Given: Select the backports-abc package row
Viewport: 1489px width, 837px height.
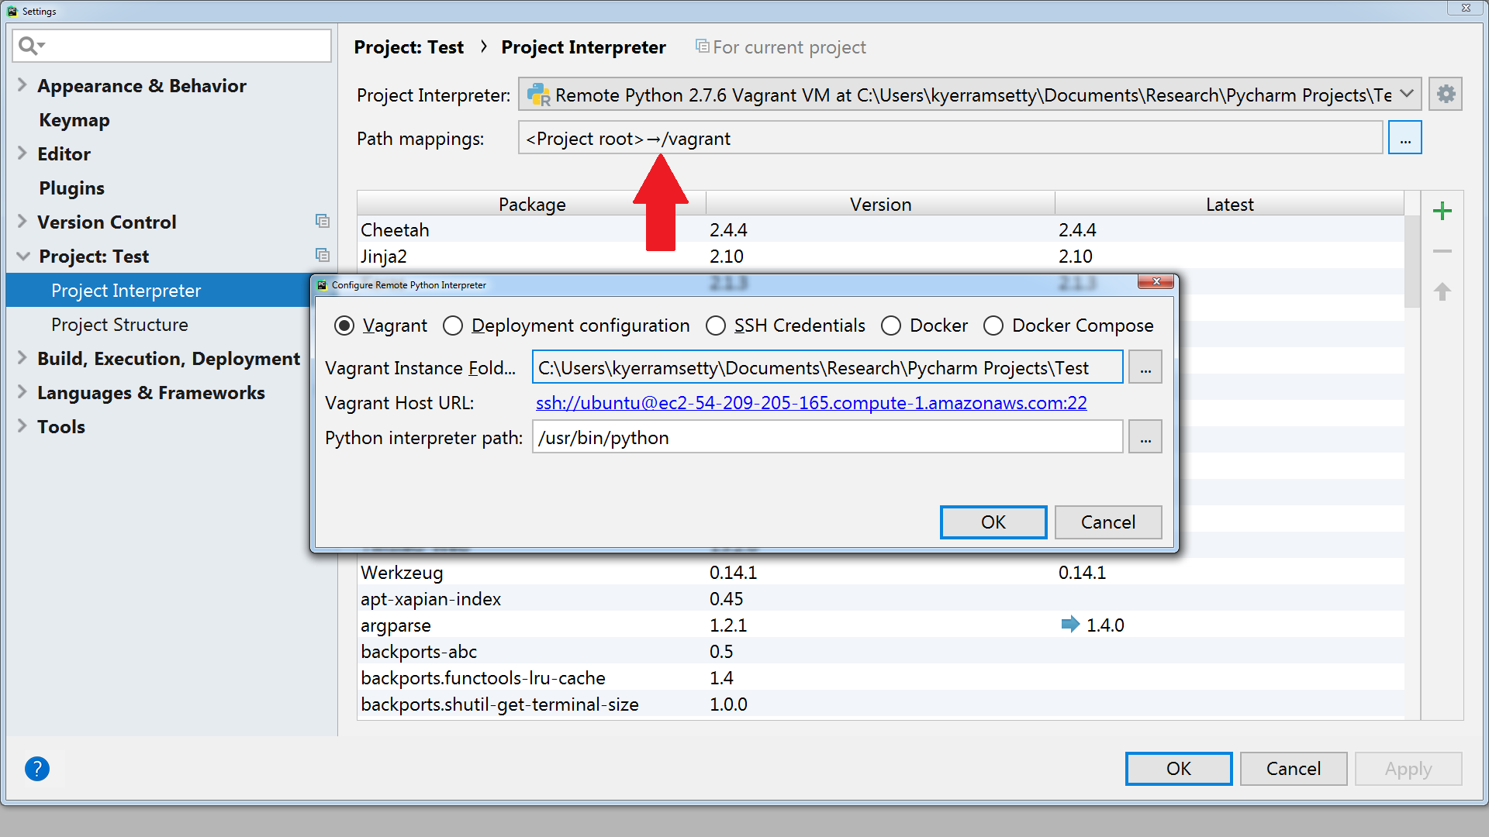Looking at the screenshot, I should [880, 651].
